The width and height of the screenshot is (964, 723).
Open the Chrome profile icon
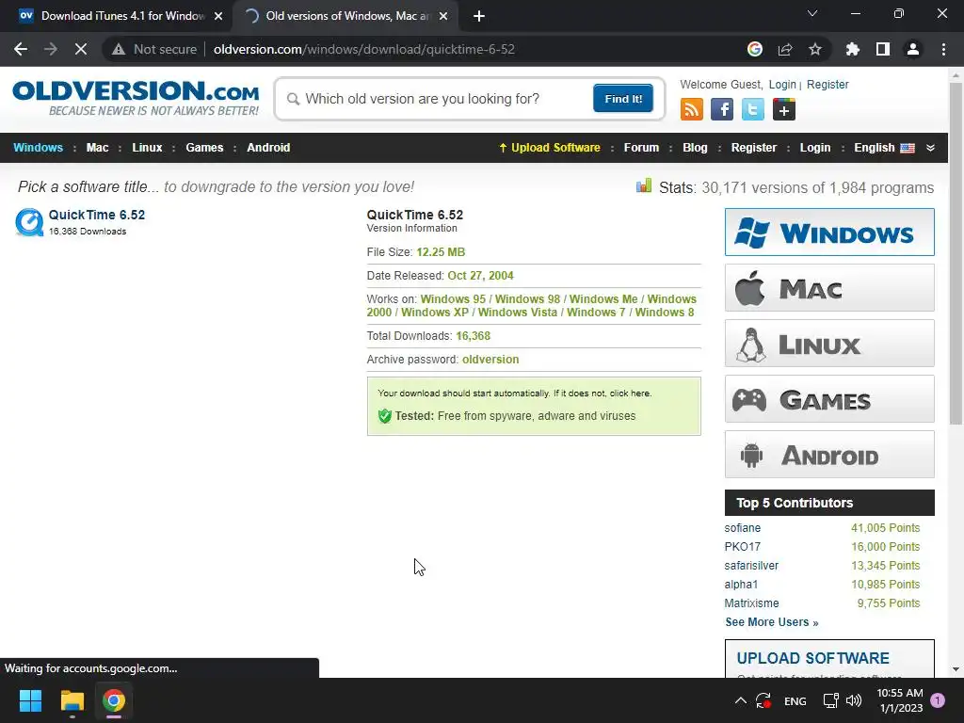[x=913, y=49]
